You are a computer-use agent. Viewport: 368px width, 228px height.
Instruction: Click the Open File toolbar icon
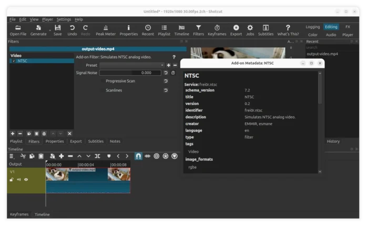tap(18, 30)
